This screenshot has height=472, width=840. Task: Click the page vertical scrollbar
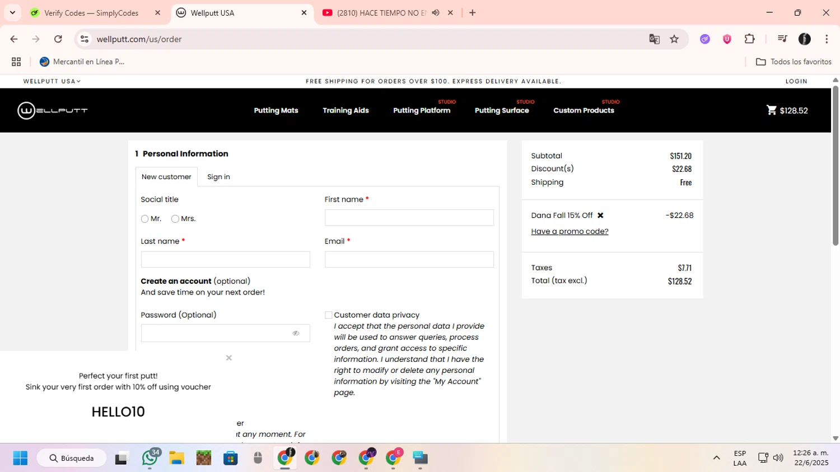(x=836, y=166)
